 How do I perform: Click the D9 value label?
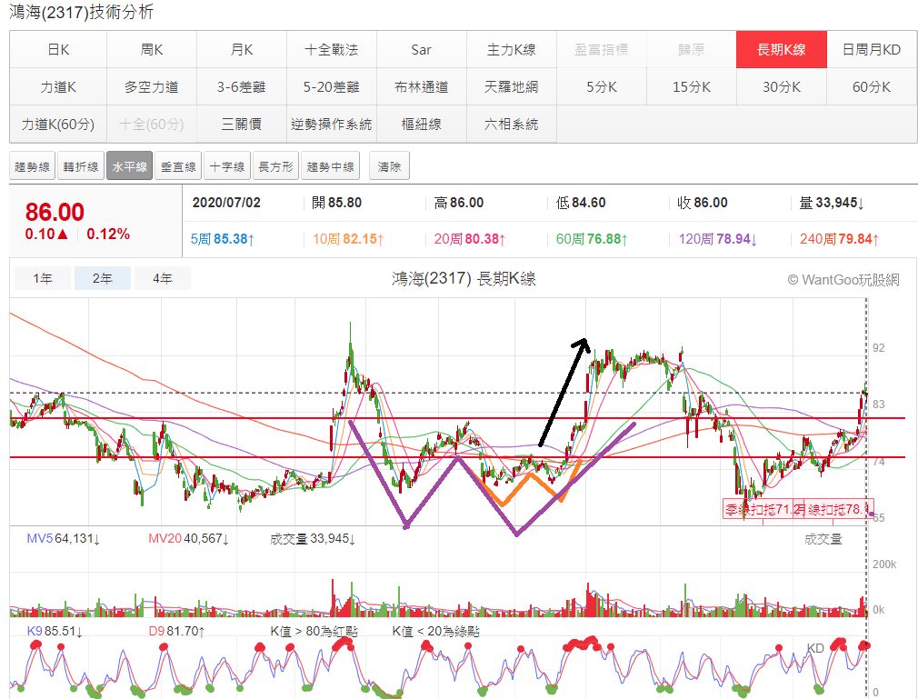[x=177, y=631]
